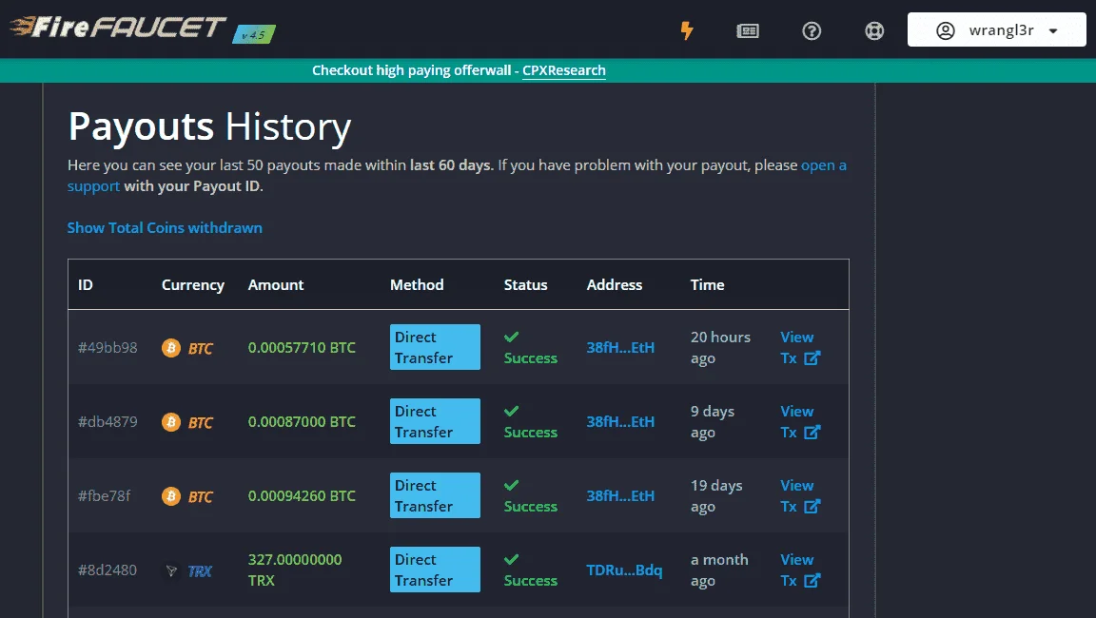Screen dimensions: 1096x618
Task: Click the user avatar icon beside wrangl3r
Action: pyautogui.click(x=945, y=30)
